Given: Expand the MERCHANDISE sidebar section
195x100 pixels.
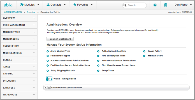Looking at the screenshot, I should coord(19,39).
